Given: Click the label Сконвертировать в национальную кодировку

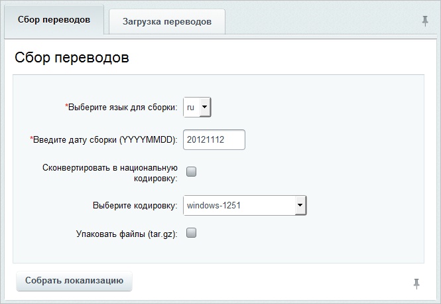Looking at the screenshot, I should 110,173.
